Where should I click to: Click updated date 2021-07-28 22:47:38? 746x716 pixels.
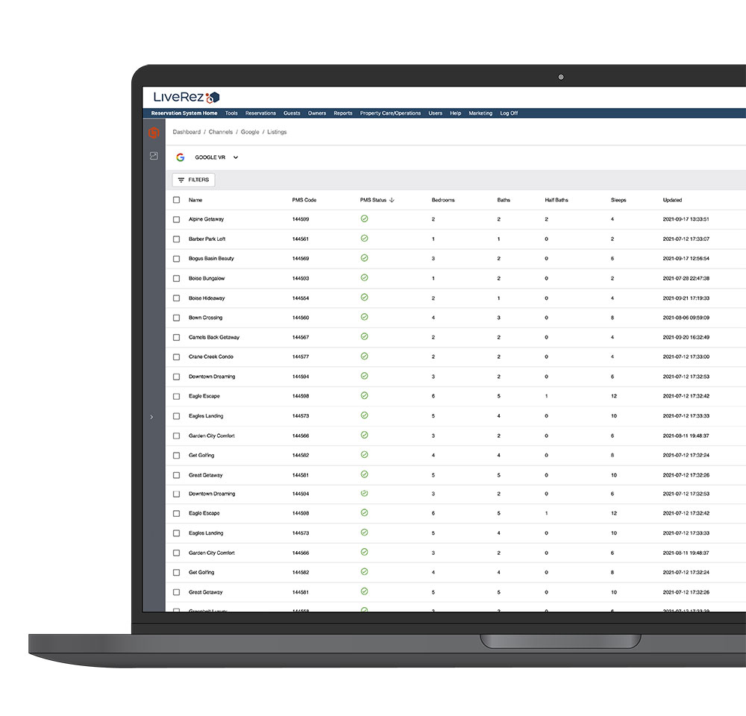pos(686,278)
